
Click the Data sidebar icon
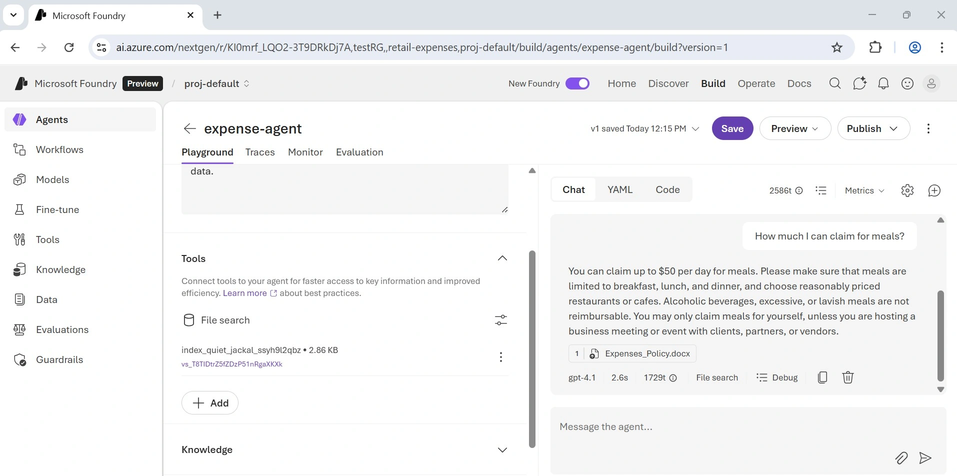click(x=19, y=299)
